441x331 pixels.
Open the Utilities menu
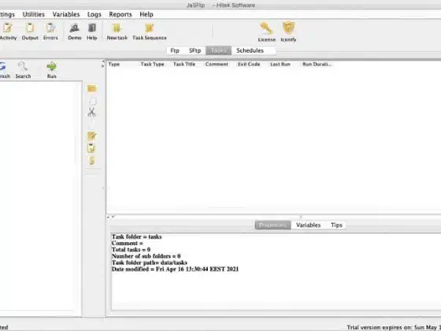pos(33,14)
